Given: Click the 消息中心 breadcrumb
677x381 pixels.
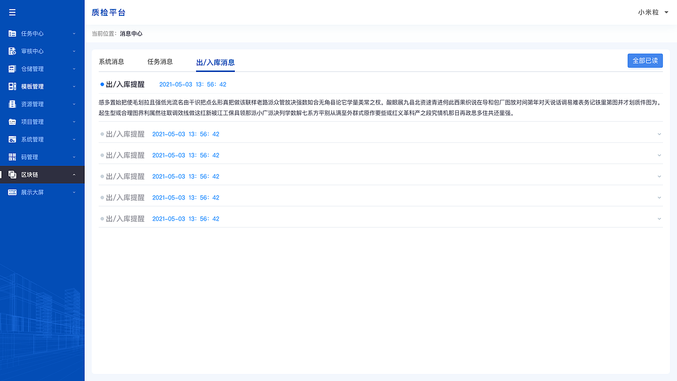Looking at the screenshot, I should 131,33.
